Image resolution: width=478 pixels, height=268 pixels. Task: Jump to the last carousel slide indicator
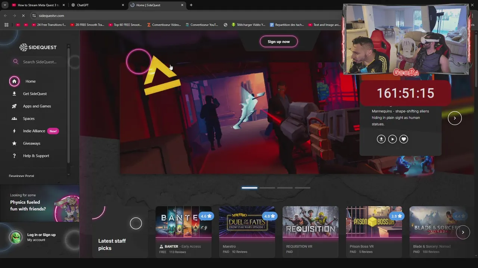[x=302, y=188]
